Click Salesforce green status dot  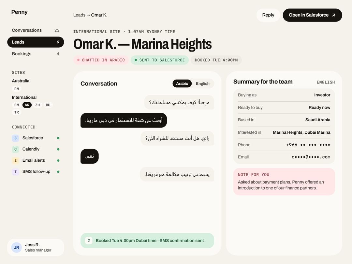click(58, 138)
